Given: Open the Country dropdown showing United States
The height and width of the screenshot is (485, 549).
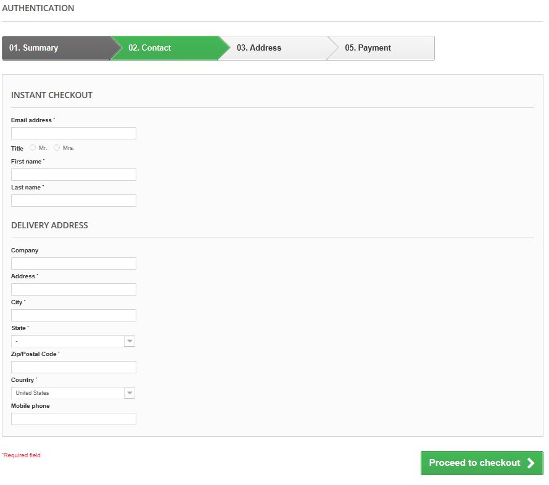Looking at the screenshot, I should [x=73, y=393].
